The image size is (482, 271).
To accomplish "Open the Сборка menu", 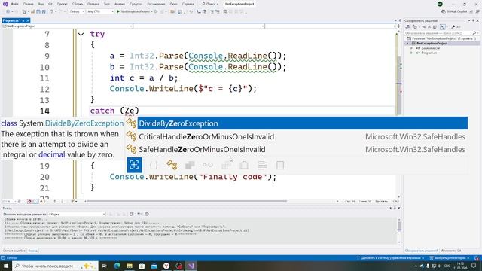I will click(78, 4).
